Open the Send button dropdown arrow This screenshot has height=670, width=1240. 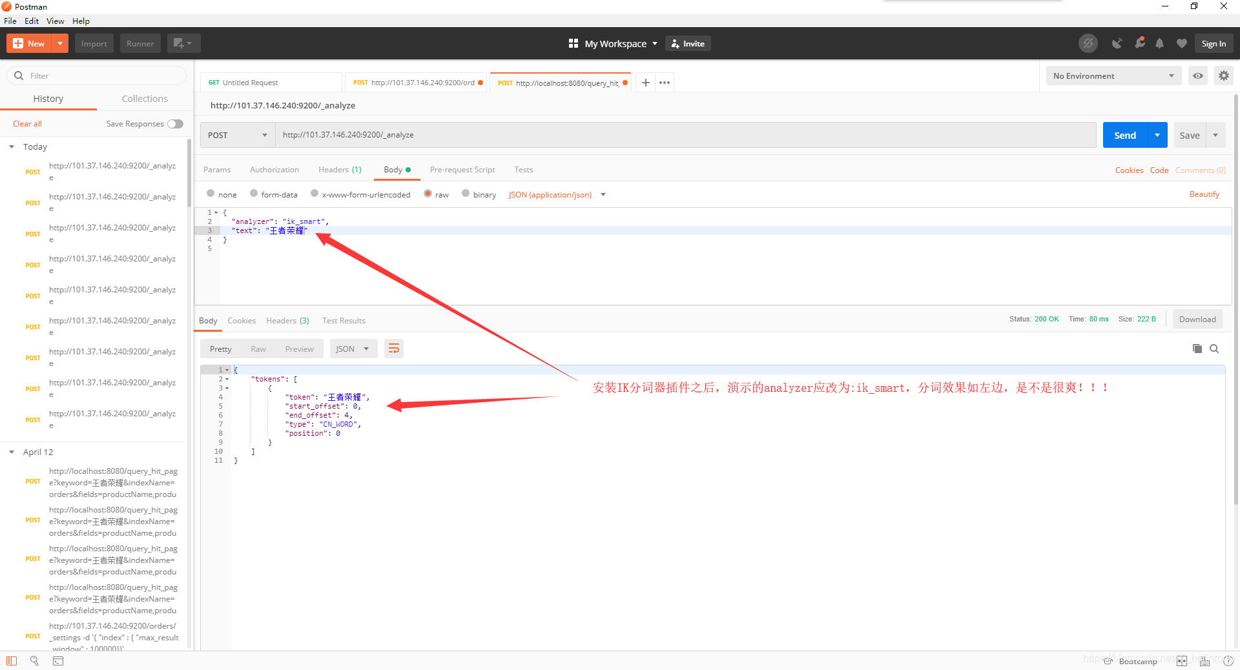[x=1157, y=135]
